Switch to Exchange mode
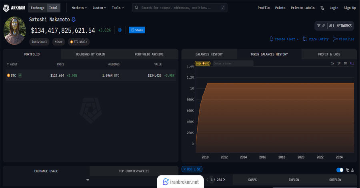 [38, 8]
